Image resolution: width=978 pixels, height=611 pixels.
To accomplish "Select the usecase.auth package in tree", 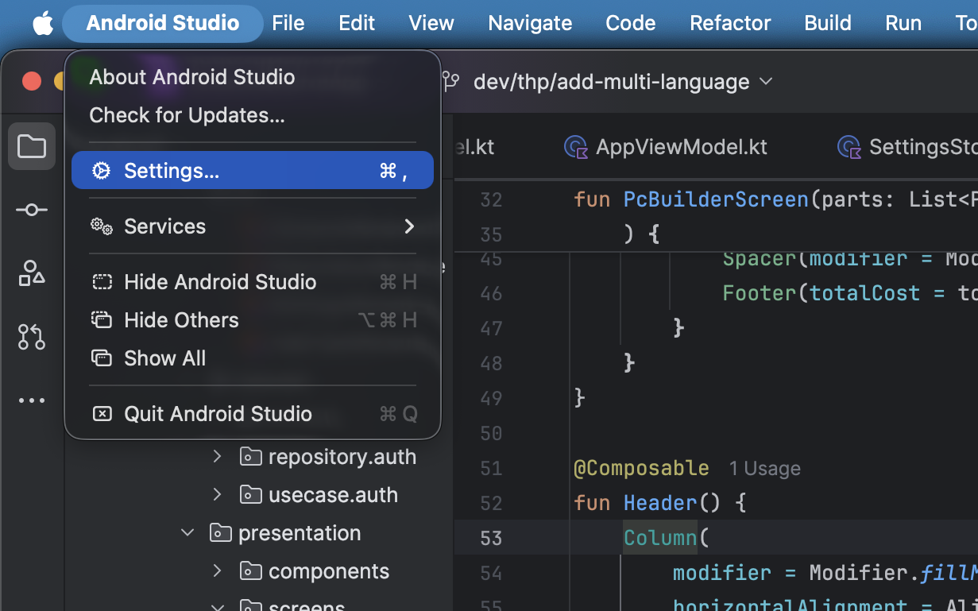I will [332, 495].
